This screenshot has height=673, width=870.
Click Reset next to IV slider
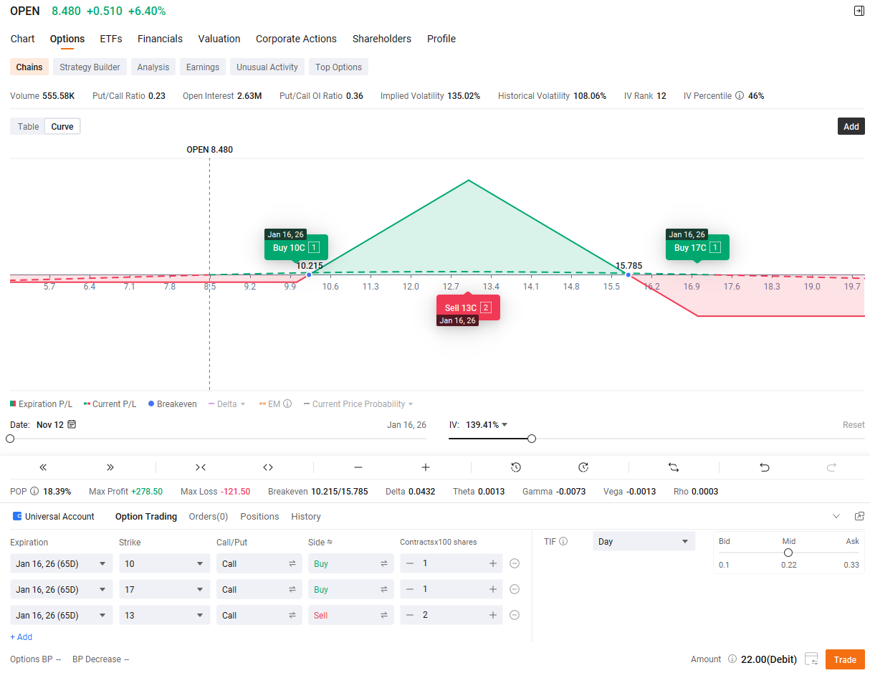854,424
